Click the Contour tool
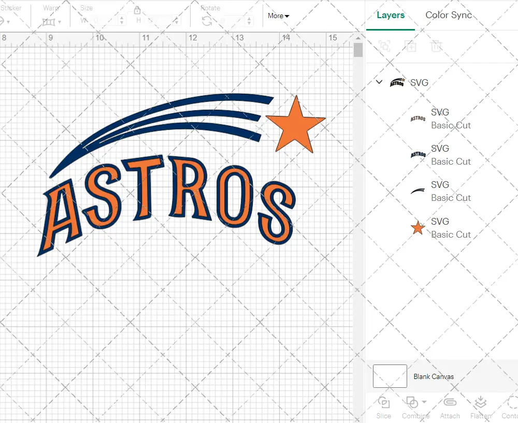Image resolution: width=518 pixels, height=423 pixels. pos(510,407)
